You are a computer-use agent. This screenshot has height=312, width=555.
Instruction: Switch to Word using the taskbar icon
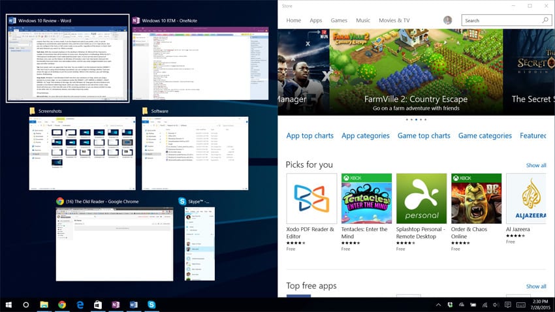click(x=133, y=305)
